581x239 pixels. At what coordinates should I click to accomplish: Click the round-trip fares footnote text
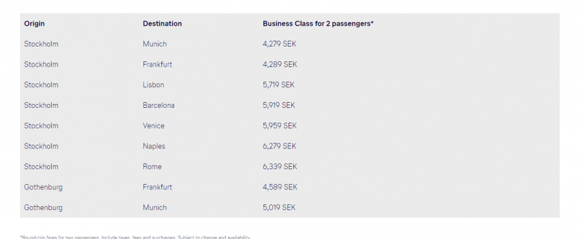tap(135, 237)
